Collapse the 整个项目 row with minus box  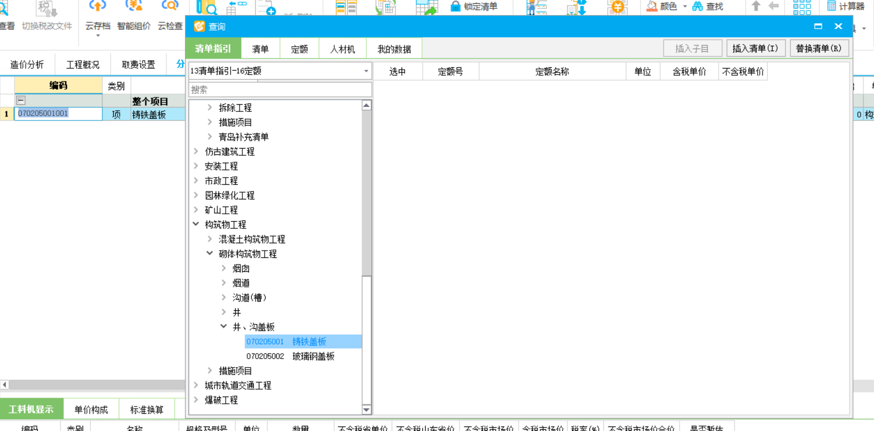click(x=21, y=100)
